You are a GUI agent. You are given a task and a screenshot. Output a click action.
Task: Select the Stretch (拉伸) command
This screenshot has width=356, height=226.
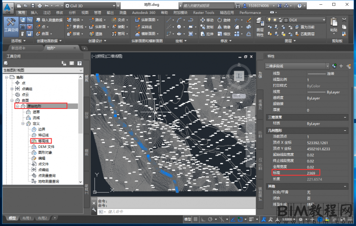pyautogui.click(x=207, y=34)
